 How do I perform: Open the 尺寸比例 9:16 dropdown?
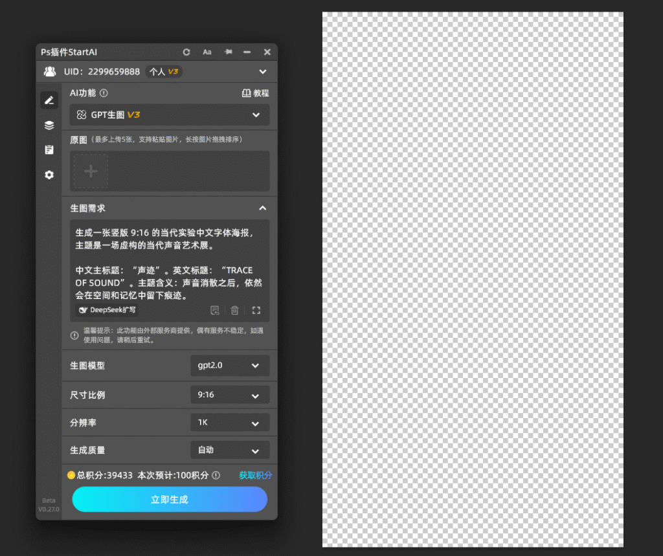pyautogui.click(x=230, y=395)
